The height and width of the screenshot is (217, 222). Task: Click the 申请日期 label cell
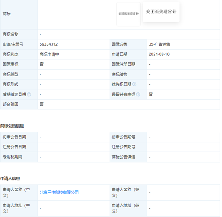click(x=128, y=54)
